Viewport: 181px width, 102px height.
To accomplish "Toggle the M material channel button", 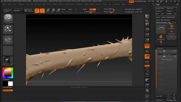I will 76,9.
